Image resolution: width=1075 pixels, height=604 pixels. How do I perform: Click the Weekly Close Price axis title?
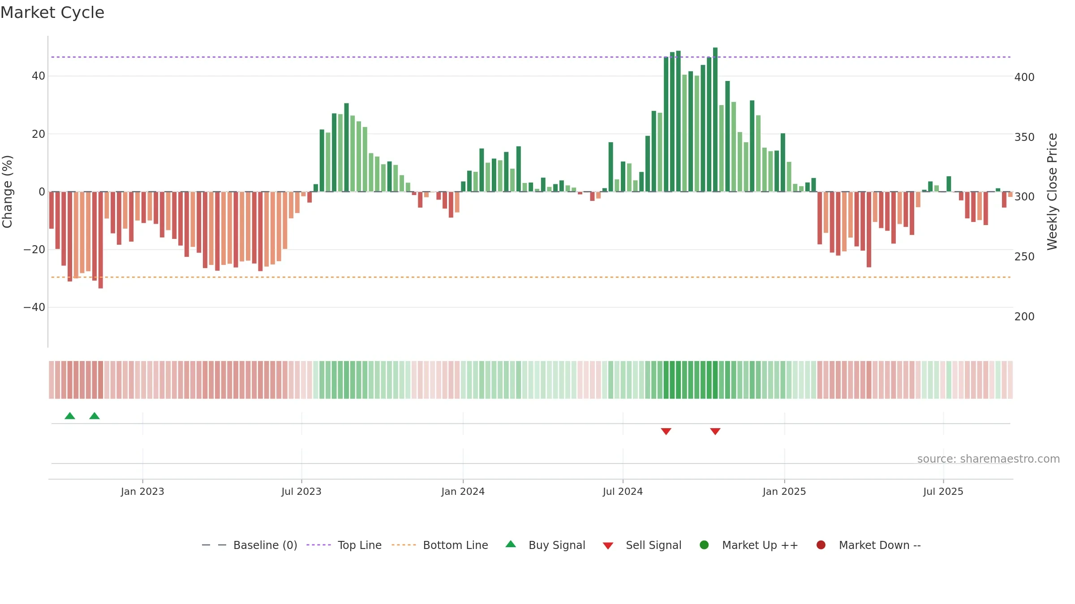click(x=1052, y=191)
